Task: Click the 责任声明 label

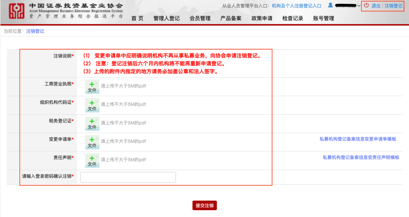Action: pyautogui.click(x=64, y=157)
